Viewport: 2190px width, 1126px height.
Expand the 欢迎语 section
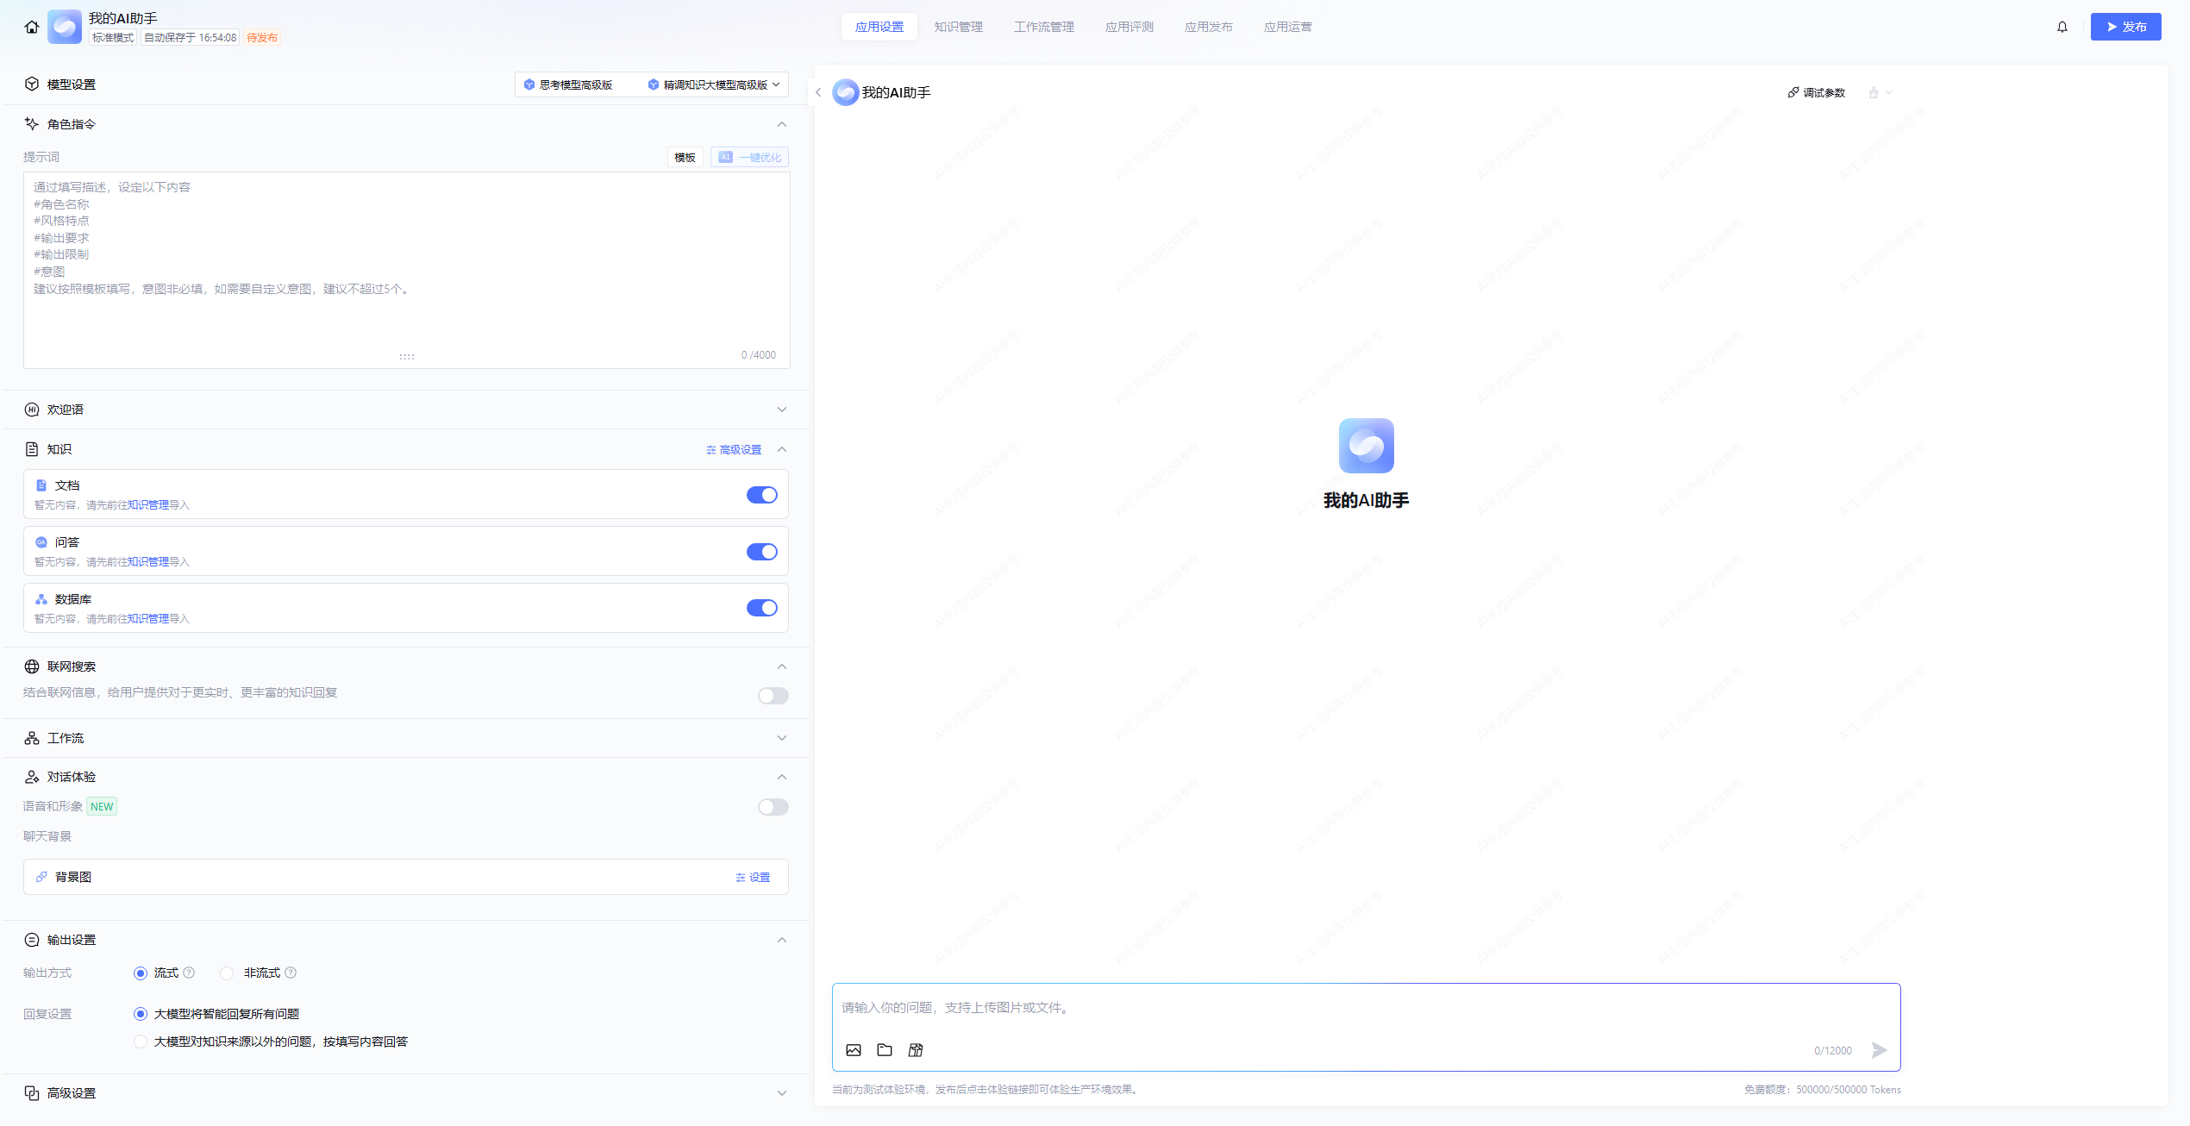coord(781,410)
